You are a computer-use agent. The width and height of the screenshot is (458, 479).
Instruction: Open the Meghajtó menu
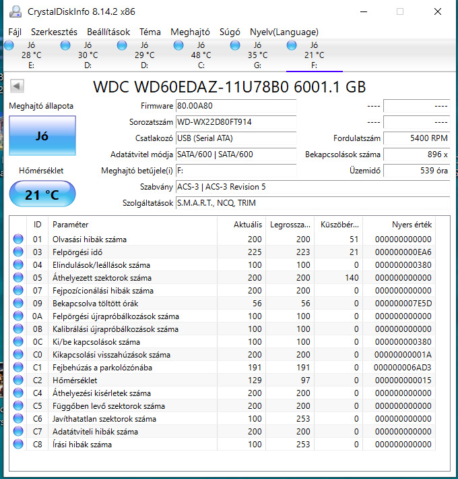tap(190, 32)
